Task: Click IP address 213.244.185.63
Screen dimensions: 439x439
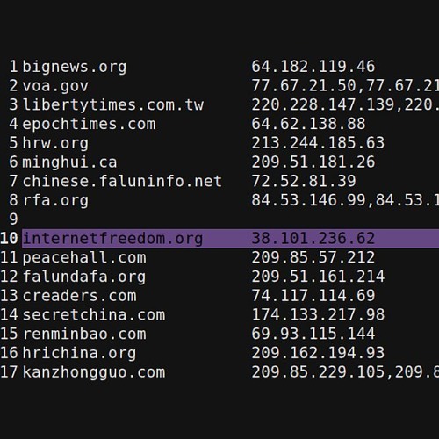Action: [x=318, y=143]
